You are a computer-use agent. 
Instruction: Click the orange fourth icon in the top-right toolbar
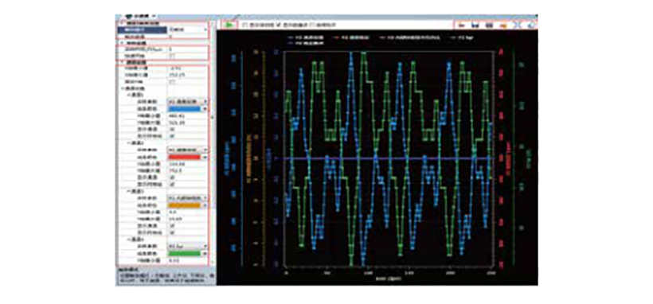tap(503, 25)
